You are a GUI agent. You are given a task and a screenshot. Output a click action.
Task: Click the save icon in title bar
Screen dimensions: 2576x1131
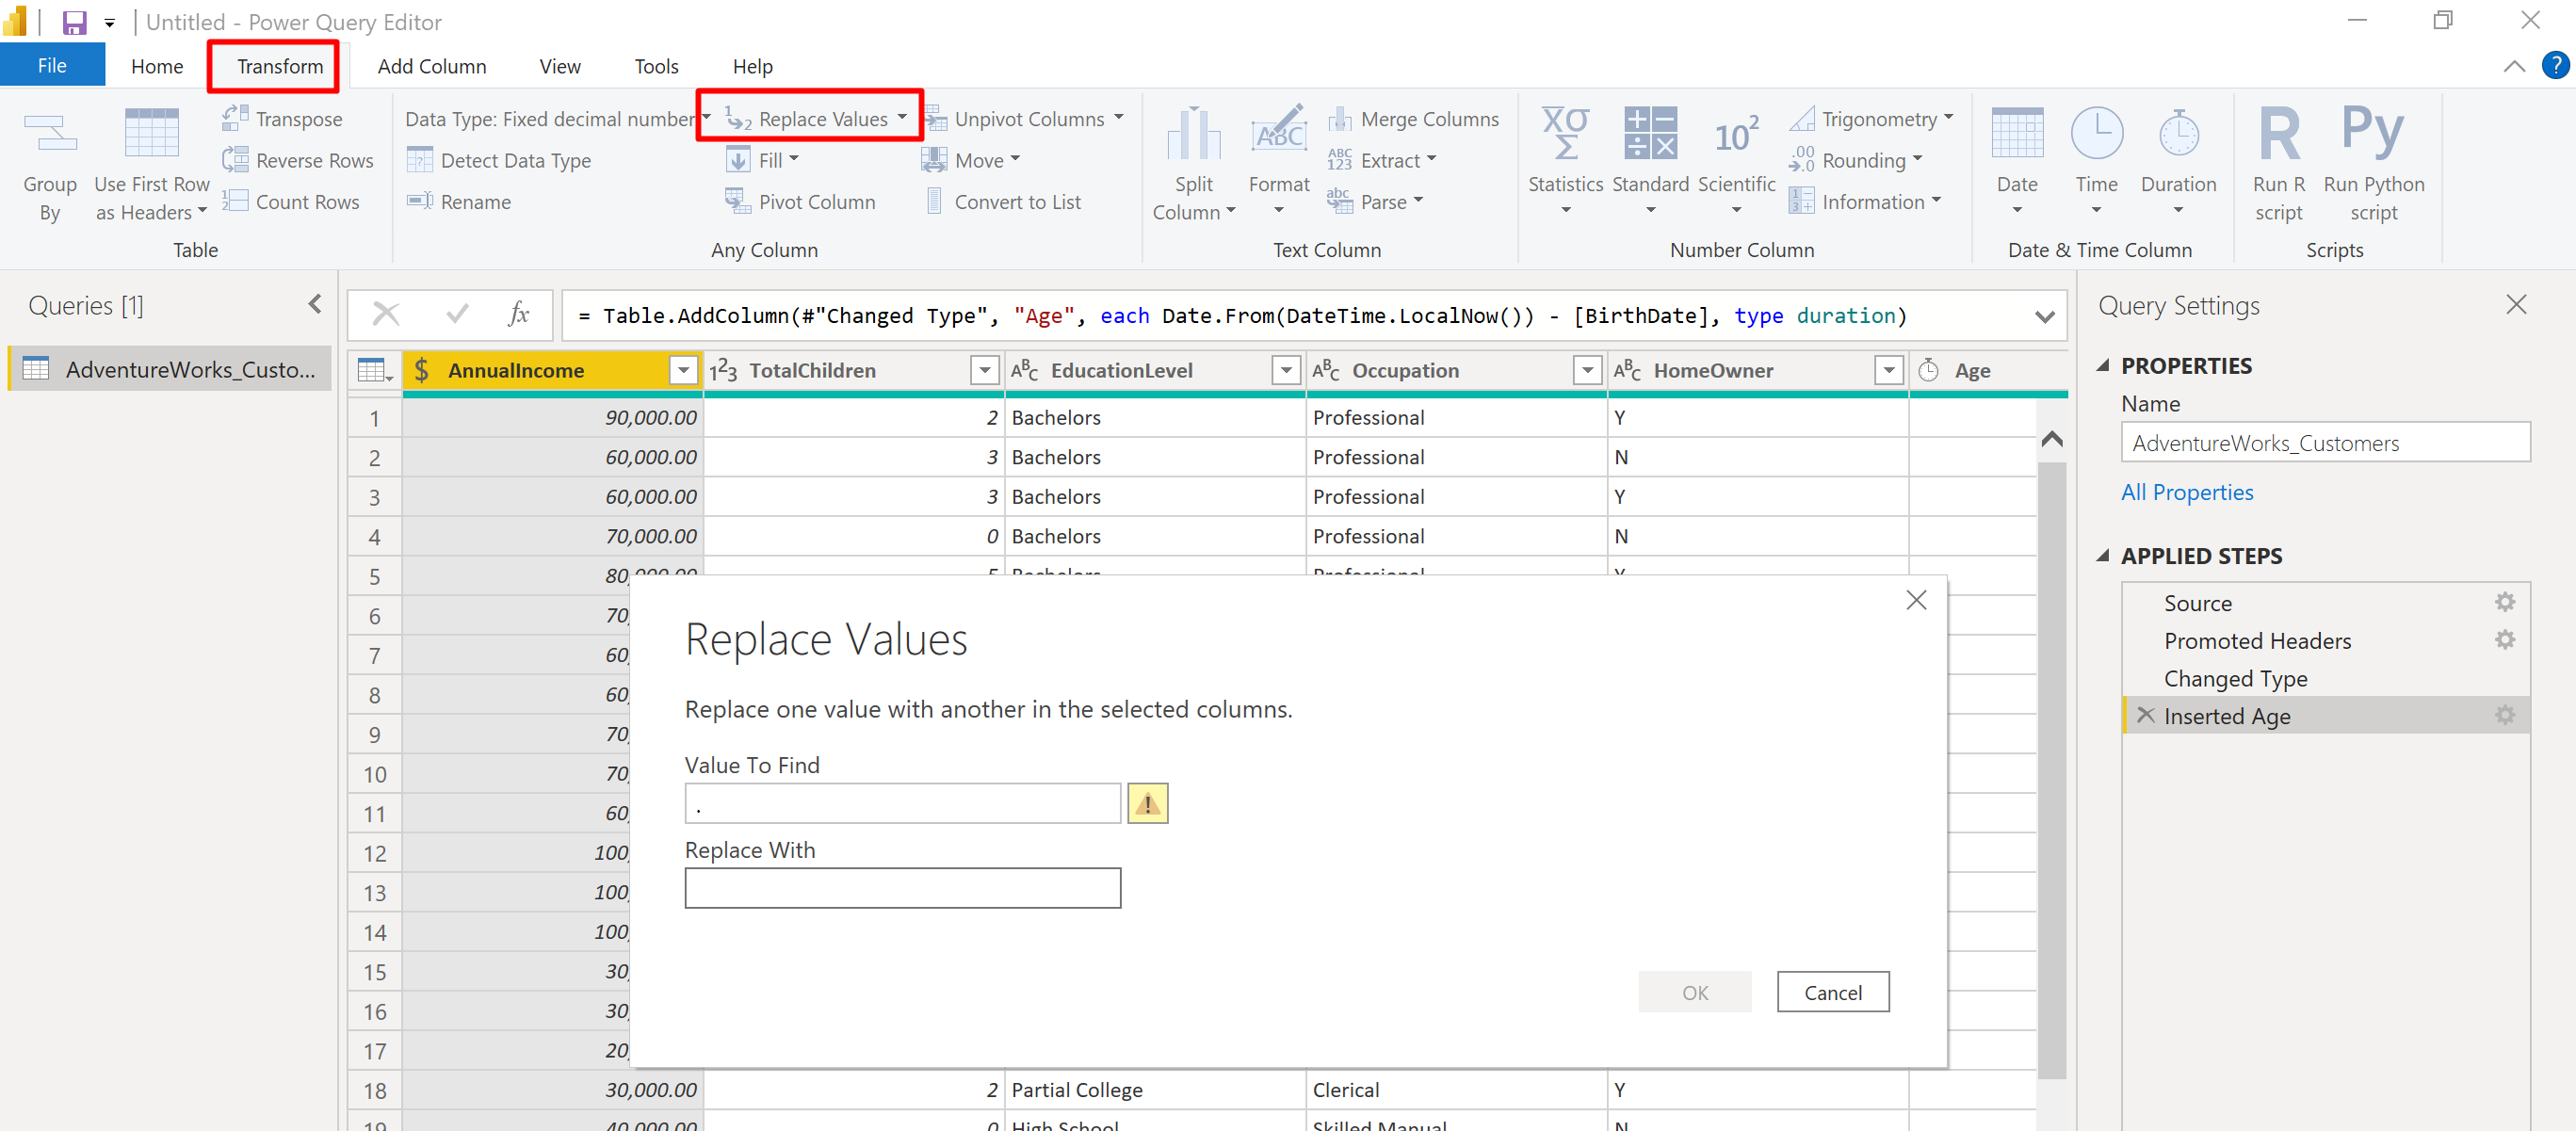point(75,22)
